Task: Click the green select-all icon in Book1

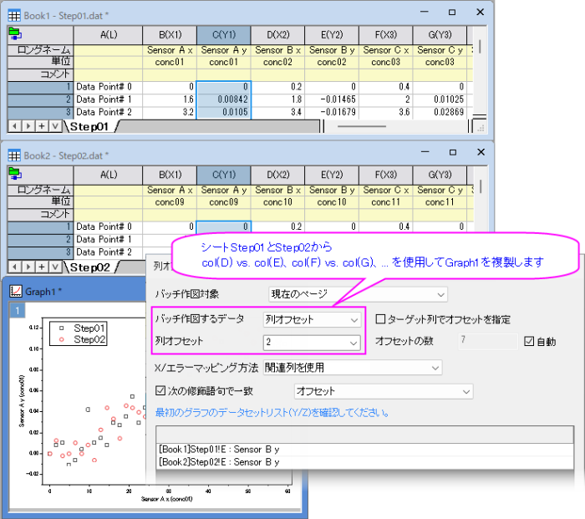Action: pos(15,34)
